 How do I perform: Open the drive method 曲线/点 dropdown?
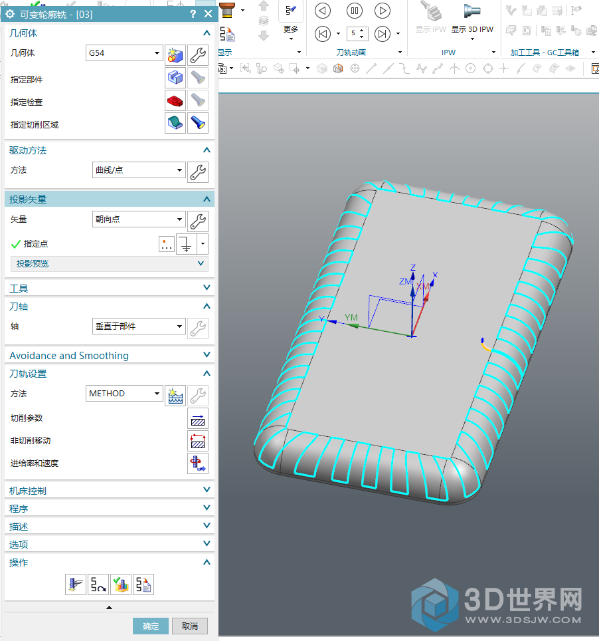coord(139,170)
